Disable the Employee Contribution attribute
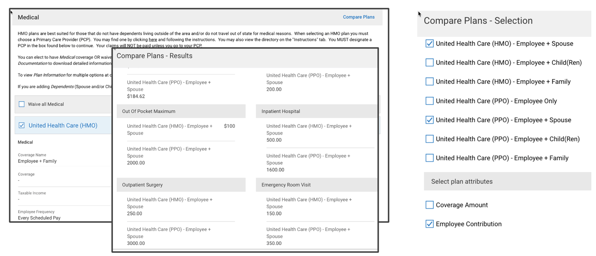Image resolution: width=596 pixels, height=256 pixels. [x=430, y=224]
